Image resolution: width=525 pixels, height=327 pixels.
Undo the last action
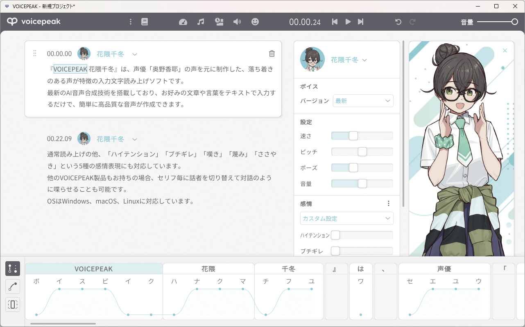[x=398, y=22]
